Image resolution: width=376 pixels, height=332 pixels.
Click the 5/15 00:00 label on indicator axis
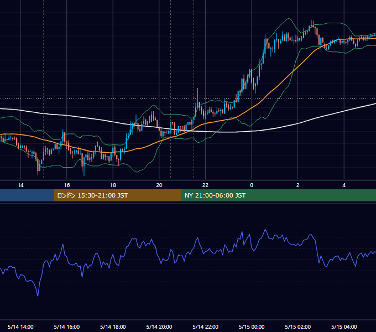pyautogui.click(x=252, y=326)
